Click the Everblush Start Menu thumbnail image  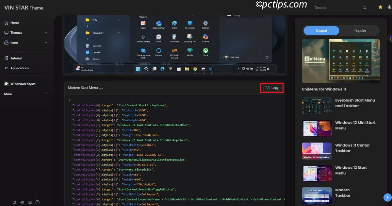(x=317, y=106)
